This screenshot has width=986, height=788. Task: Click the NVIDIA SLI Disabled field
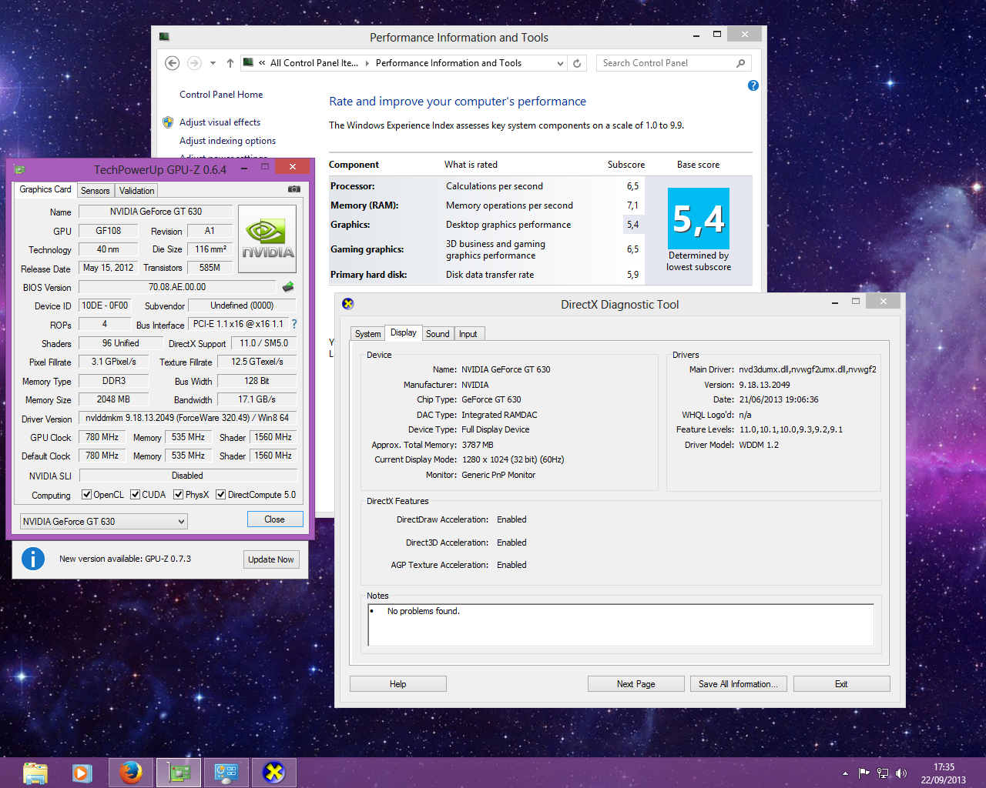pyautogui.click(x=187, y=476)
